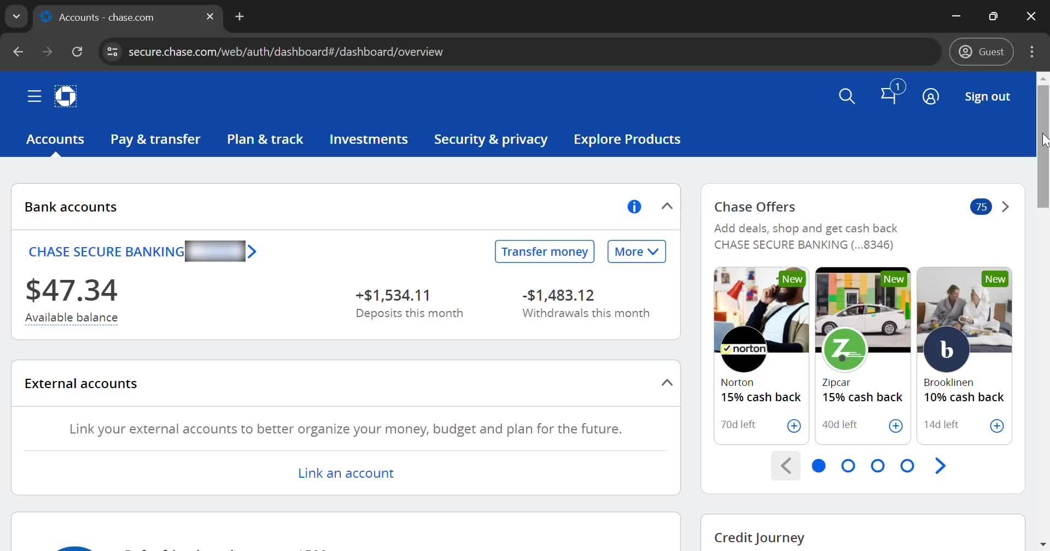The width and height of the screenshot is (1050, 551).
Task: Click the page vertical scrollbar thumb
Action: click(1042, 146)
